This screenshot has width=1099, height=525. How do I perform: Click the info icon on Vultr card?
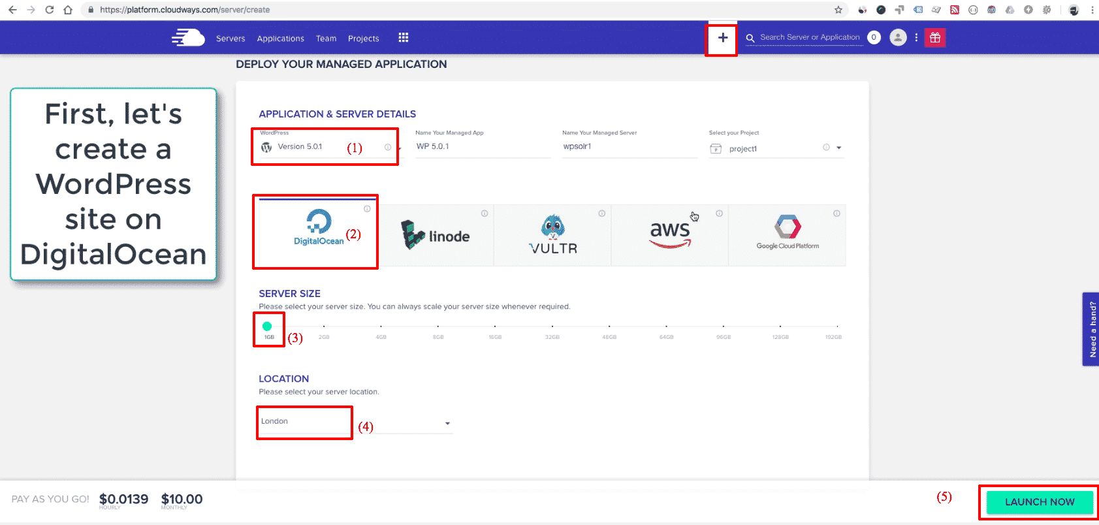tap(602, 214)
